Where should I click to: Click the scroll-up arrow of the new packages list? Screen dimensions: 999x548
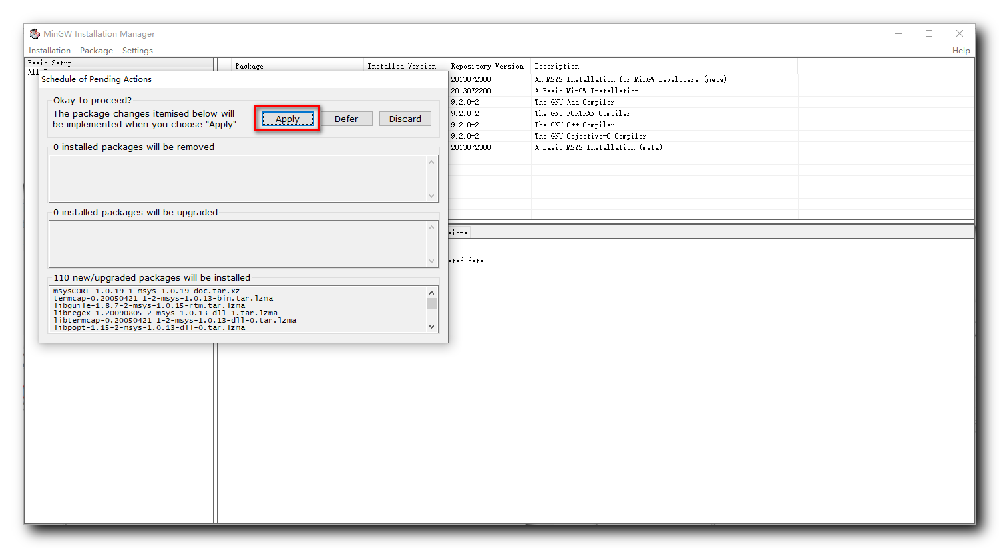point(432,292)
